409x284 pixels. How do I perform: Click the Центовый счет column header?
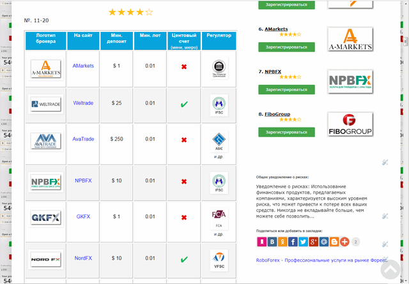pyautogui.click(x=184, y=41)
